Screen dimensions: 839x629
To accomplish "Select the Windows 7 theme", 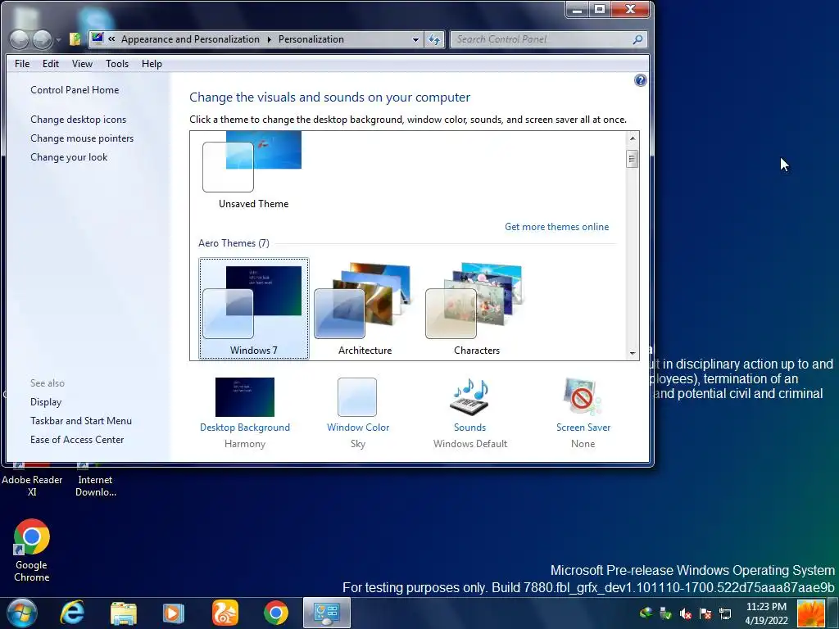I will click(x=254, y=309).
